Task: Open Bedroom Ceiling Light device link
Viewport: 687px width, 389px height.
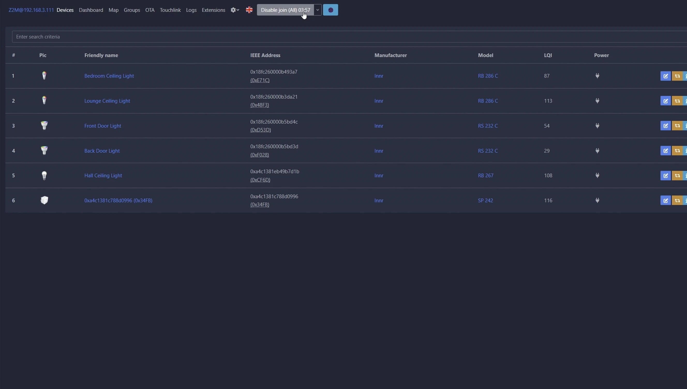Action: coord(109,76)
